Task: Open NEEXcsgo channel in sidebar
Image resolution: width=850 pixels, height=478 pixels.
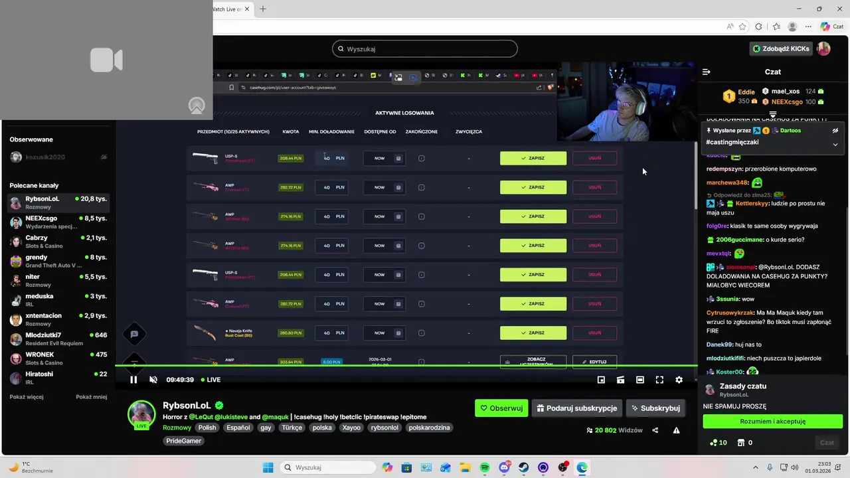Action: click(58, 222)
